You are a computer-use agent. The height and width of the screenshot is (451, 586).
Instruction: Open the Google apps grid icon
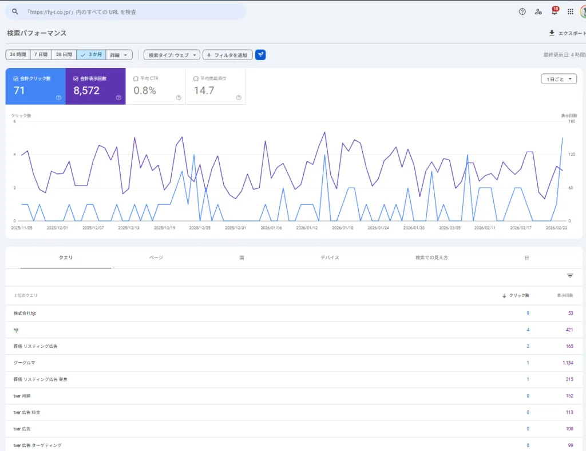click(570, 11)
